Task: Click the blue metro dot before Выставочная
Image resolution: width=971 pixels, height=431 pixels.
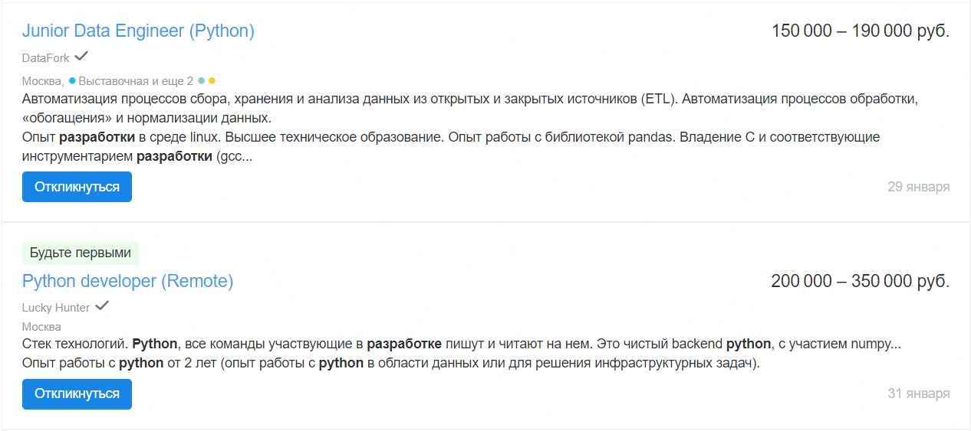Action: click(x=72, y=80)
